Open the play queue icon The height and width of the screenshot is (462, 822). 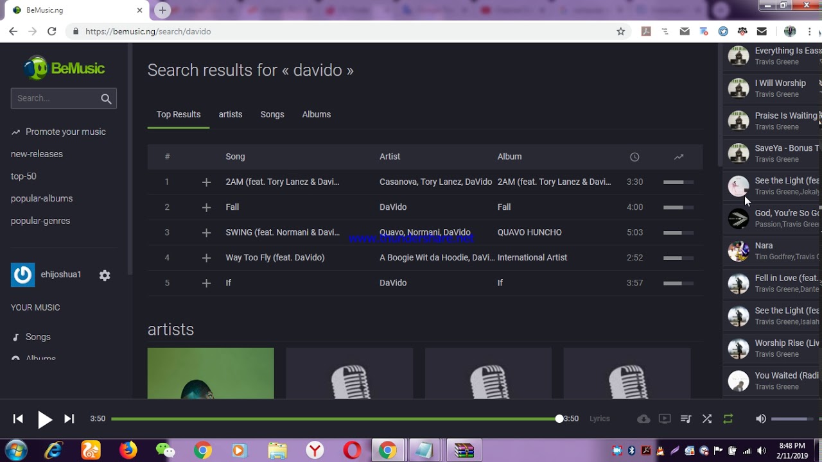(686, 419)
